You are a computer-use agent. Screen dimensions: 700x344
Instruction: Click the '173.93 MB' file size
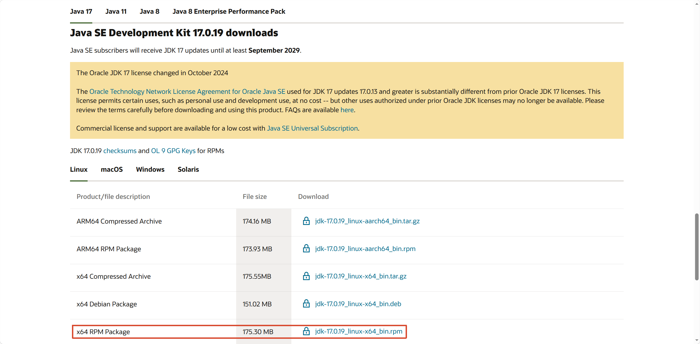257,249
